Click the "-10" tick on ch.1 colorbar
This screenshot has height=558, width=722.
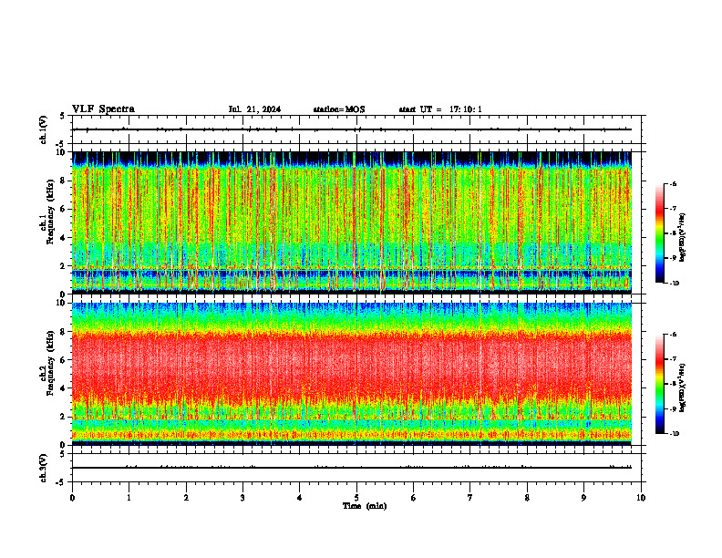tap(674, 283)
